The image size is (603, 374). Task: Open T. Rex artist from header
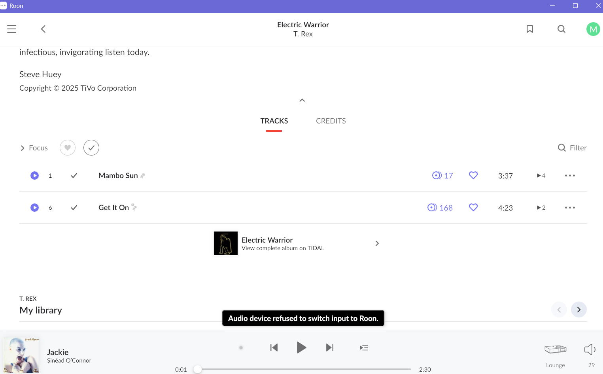tap(303, 34)
